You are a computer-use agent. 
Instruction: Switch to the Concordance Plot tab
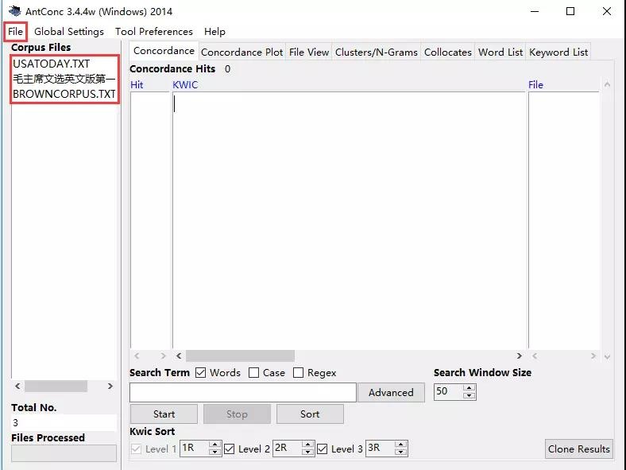pos(242,52)
